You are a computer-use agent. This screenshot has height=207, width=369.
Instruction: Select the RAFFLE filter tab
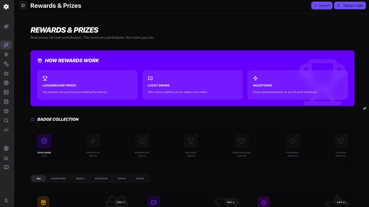pos(122,178)
